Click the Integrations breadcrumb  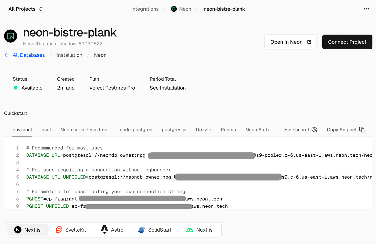click(x=145, y=9)
